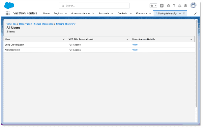Open VPS File Access Level column menu
Viewport: 203px width, 128px height.
pos(128,39)
